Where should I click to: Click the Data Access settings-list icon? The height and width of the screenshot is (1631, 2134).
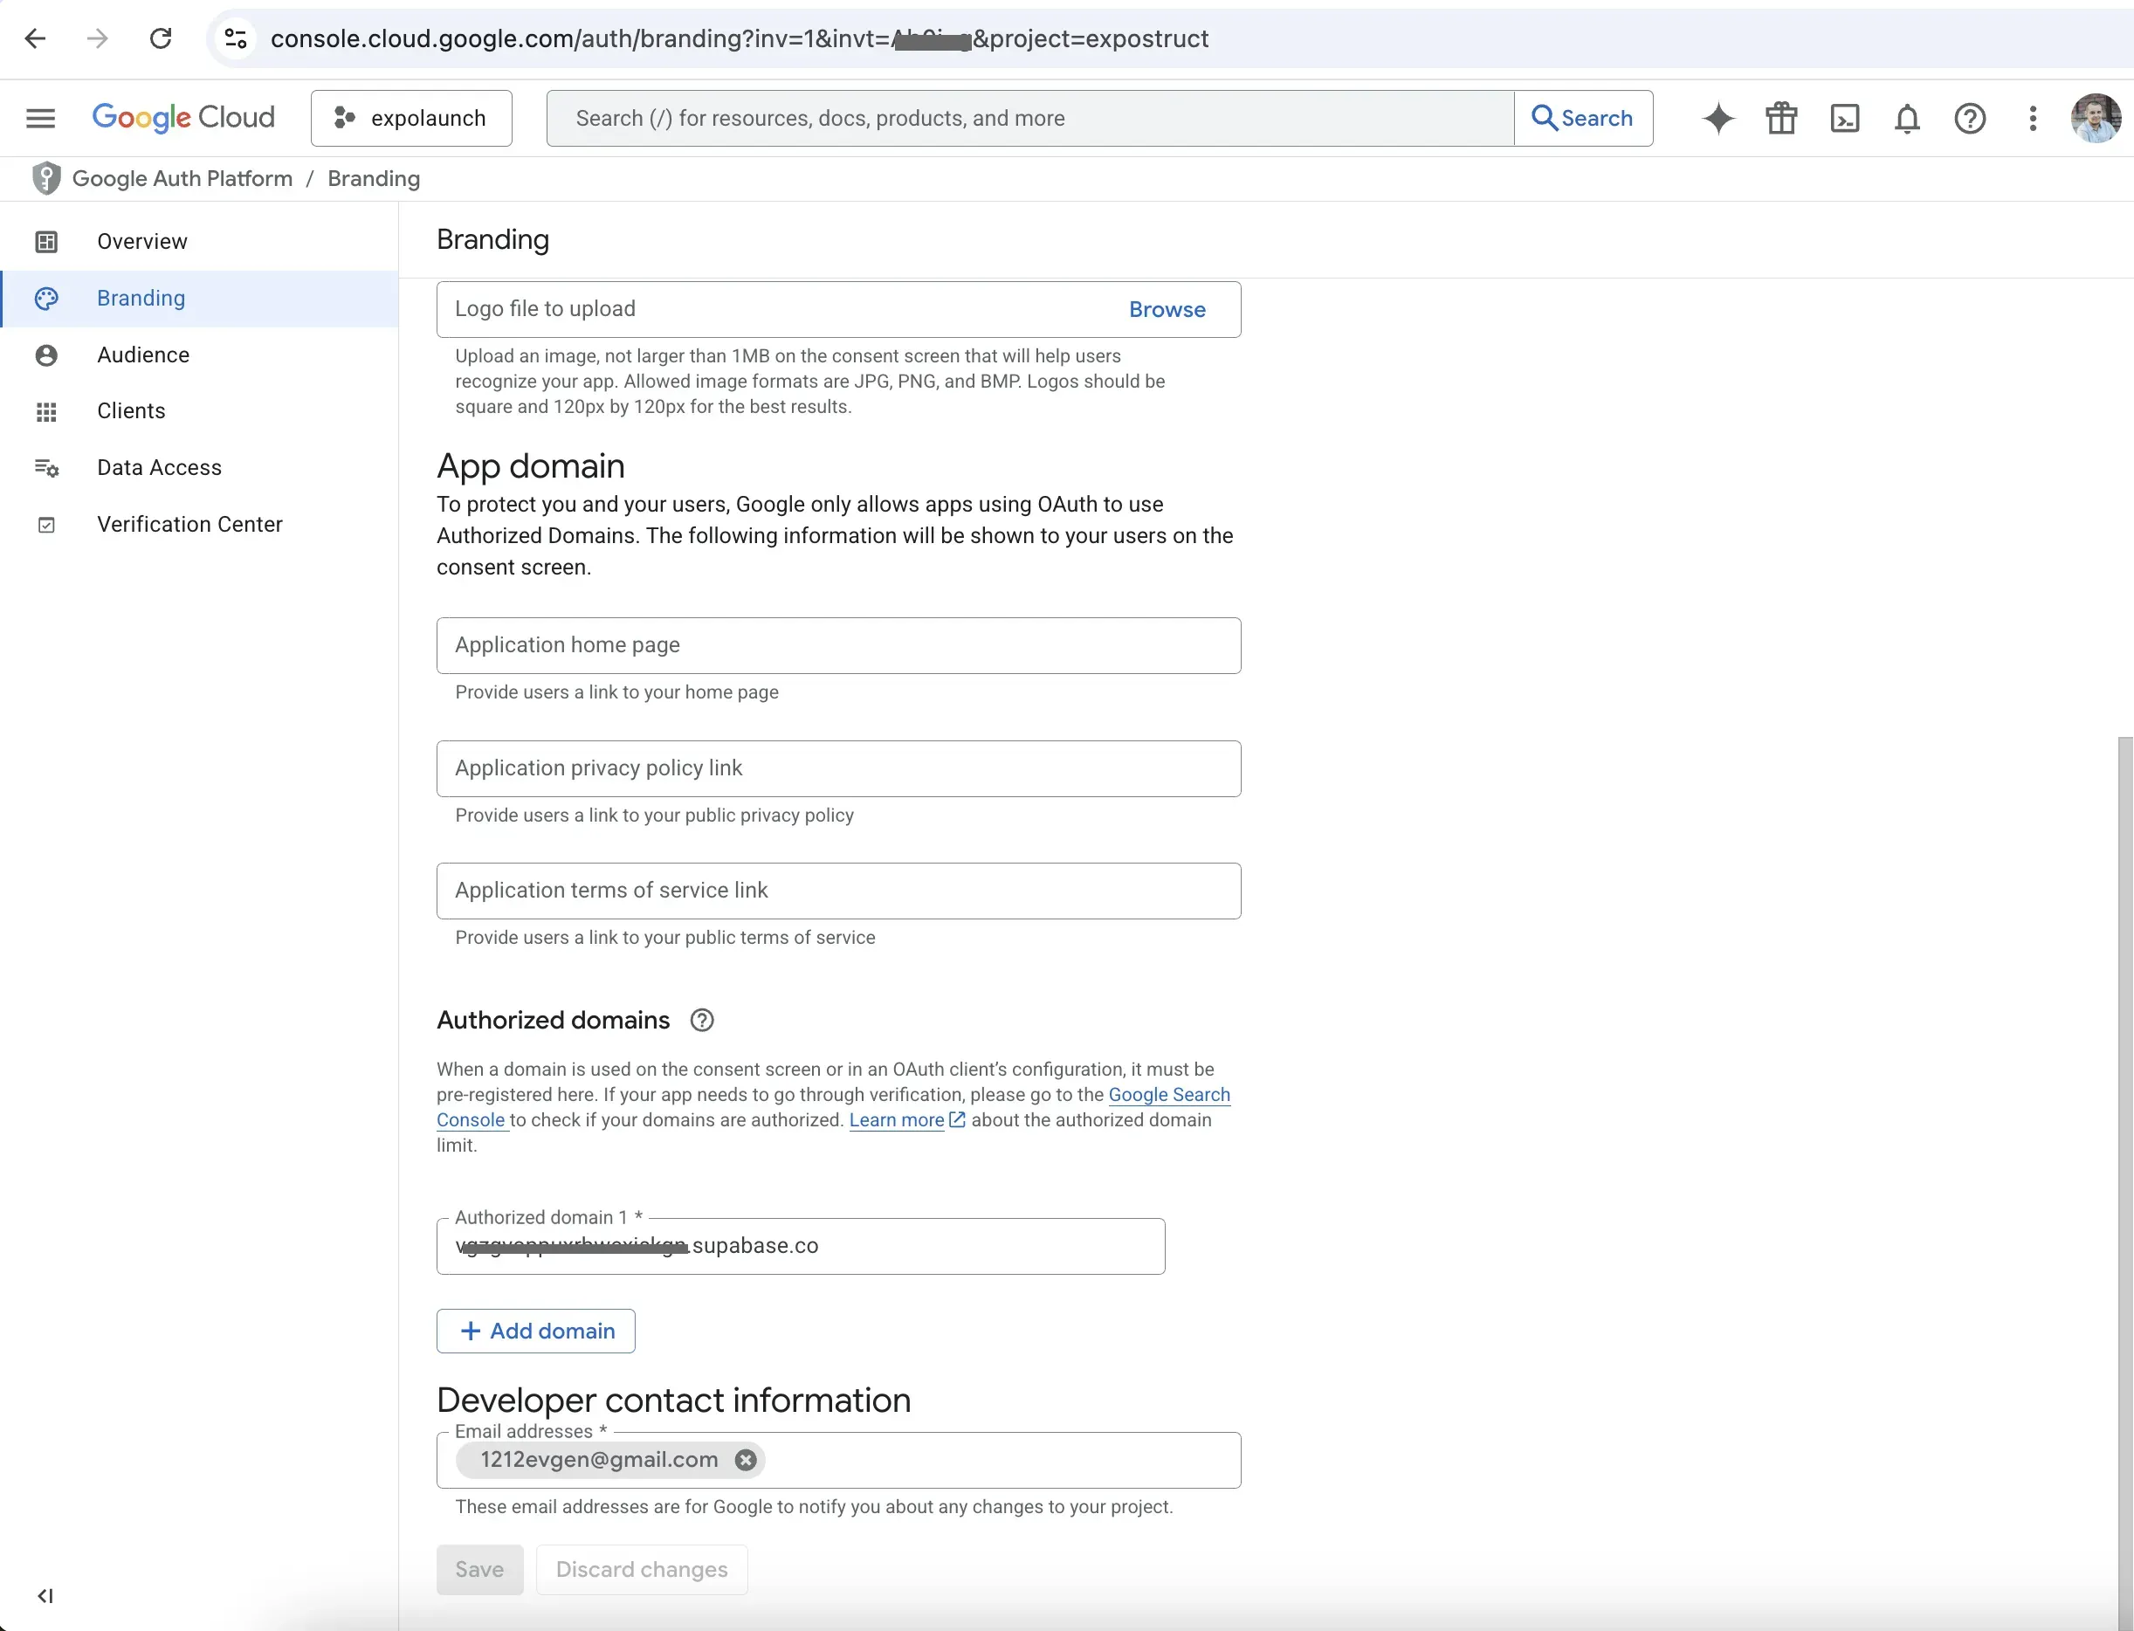[x=46, y=468]
